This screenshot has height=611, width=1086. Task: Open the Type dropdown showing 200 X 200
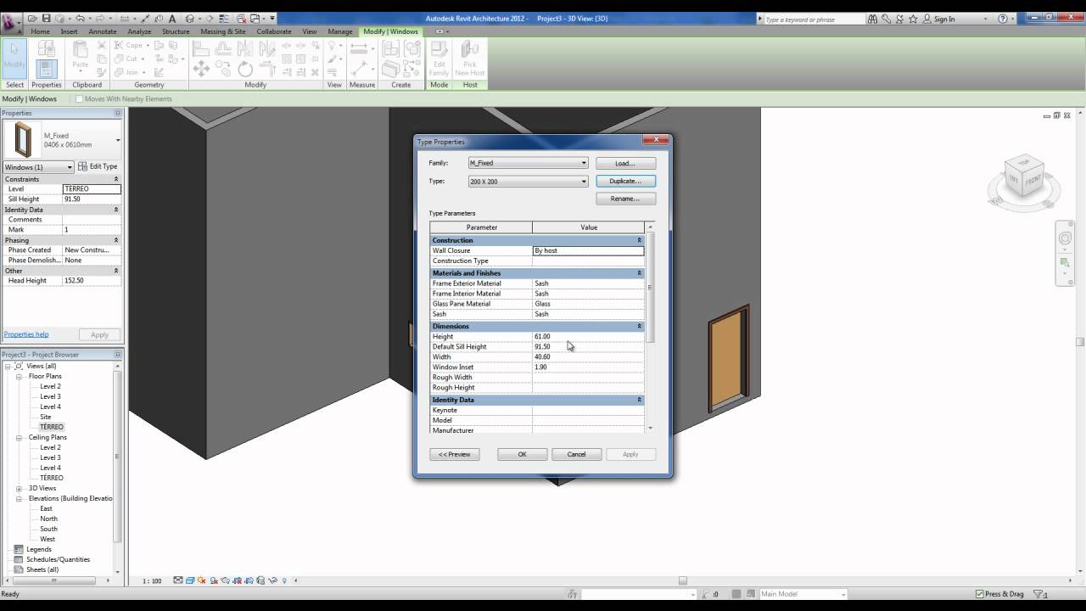click(x=528, y=181)
